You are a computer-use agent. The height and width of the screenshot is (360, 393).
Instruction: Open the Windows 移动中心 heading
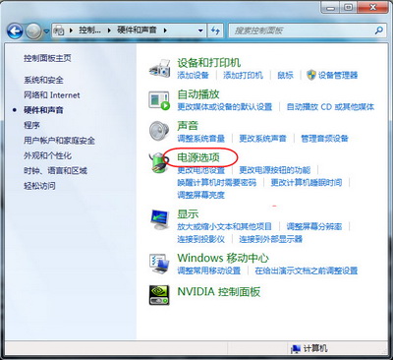point(223,258)
